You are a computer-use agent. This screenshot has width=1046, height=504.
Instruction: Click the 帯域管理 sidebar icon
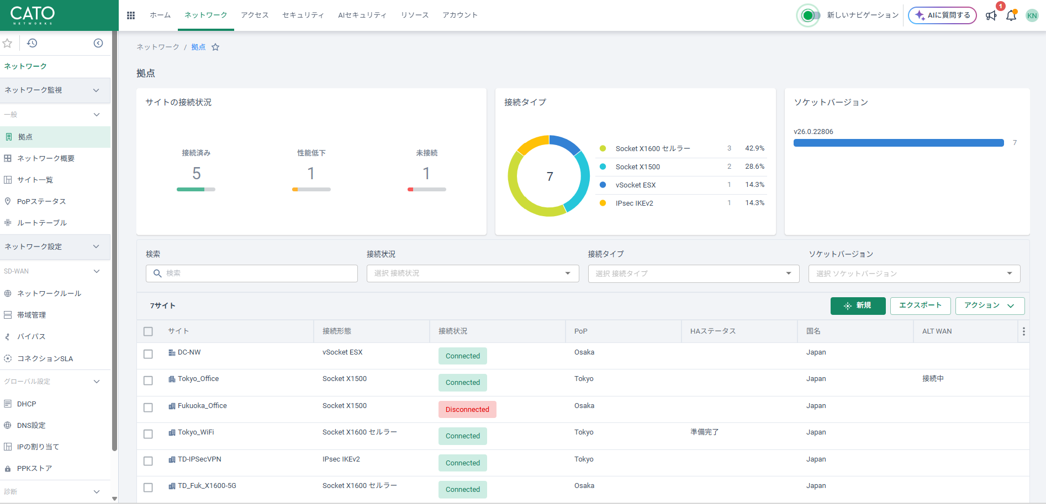point(8,315)
